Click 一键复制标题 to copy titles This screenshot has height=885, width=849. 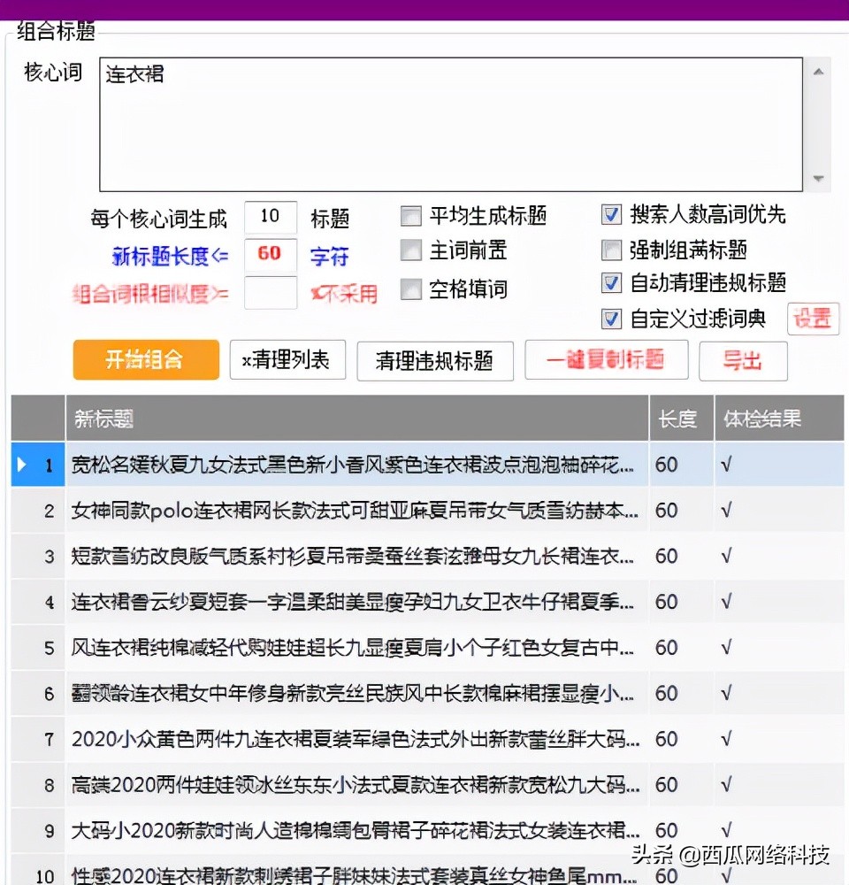[607, 359]
